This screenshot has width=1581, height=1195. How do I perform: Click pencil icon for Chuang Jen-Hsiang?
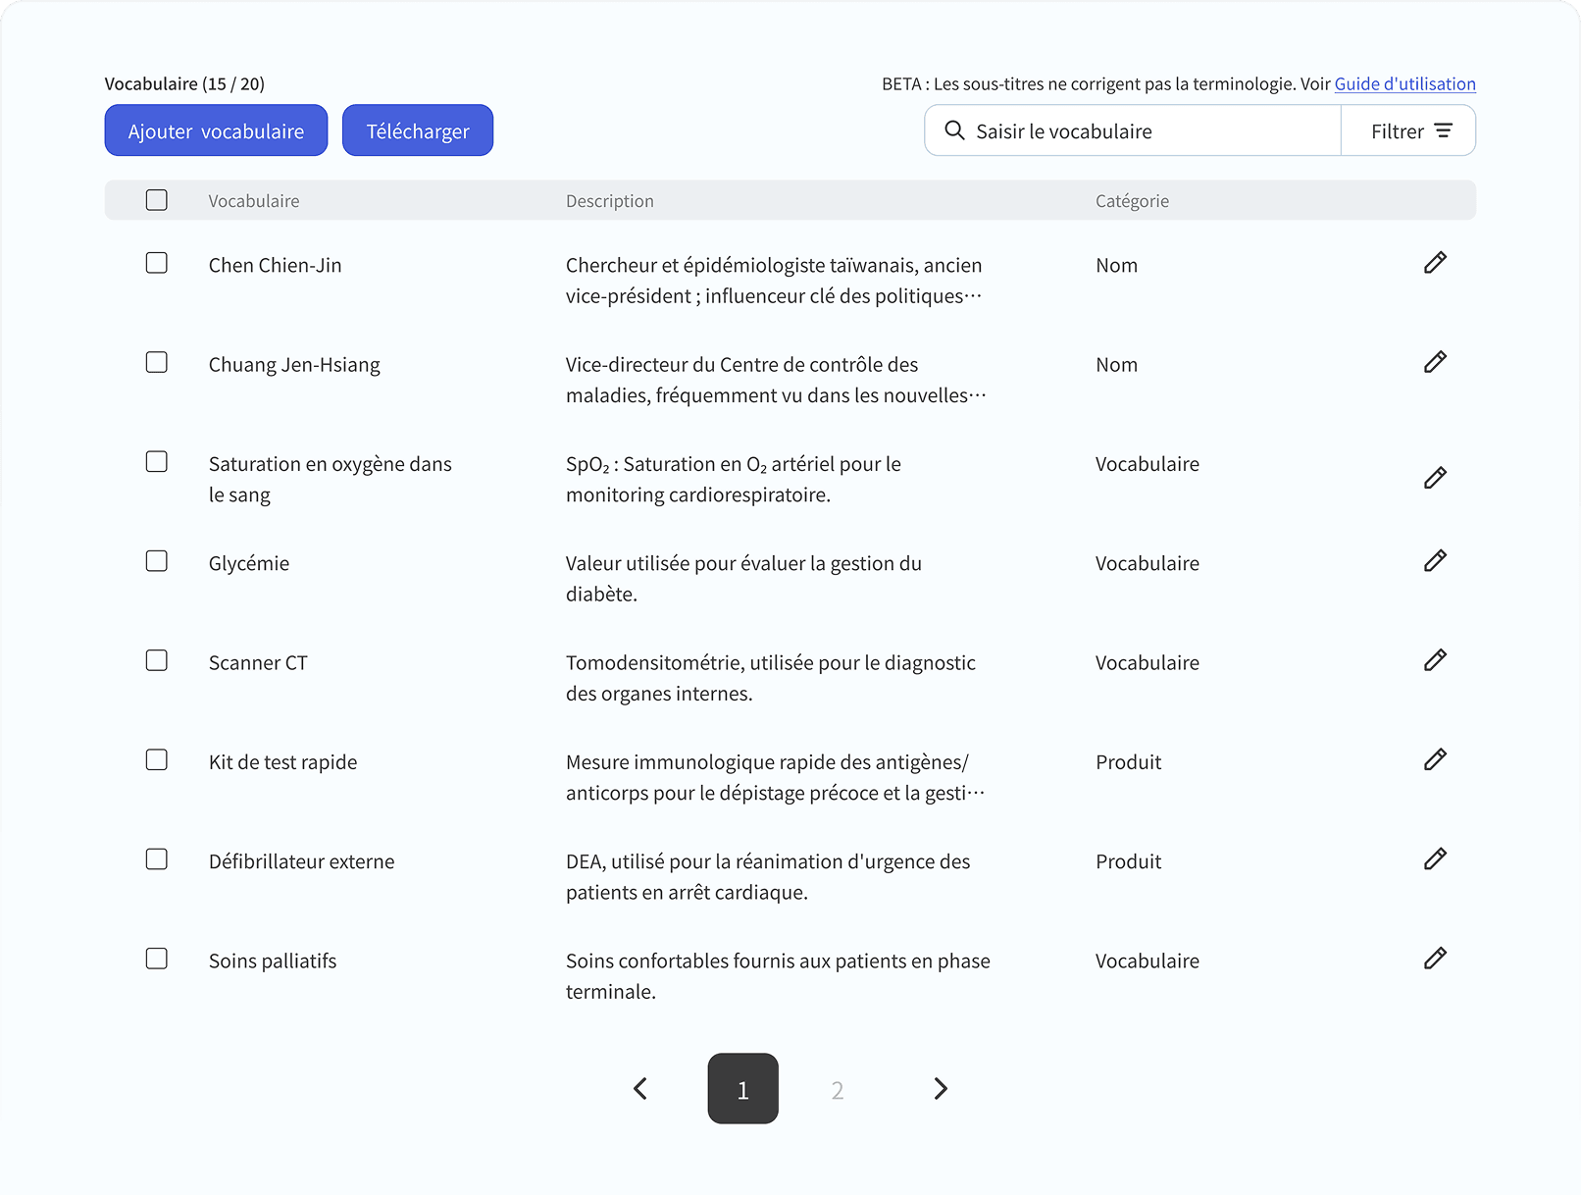tap(1435, 362)
